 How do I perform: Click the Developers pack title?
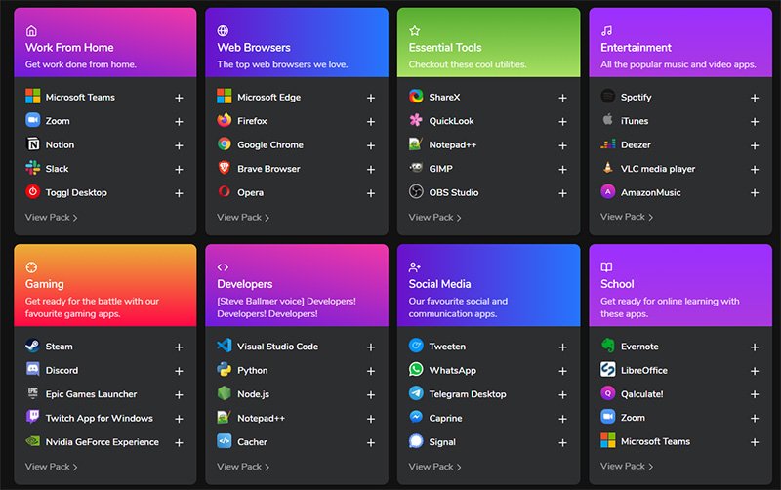(245, 284)
